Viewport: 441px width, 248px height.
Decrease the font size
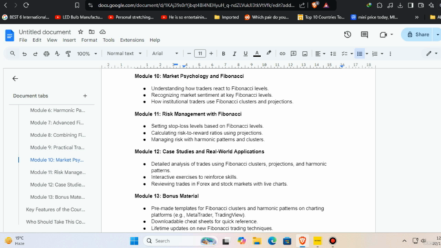coord(189,54)
